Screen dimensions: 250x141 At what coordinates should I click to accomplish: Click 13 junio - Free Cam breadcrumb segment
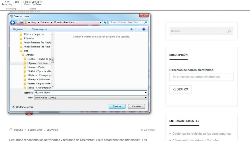64,22
